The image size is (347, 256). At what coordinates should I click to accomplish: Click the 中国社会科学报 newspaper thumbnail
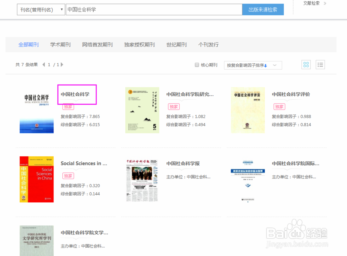pyautogui.click(x=142, y=180)
